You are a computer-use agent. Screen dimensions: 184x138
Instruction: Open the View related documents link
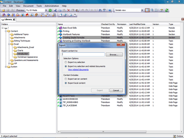click(78, 70)
